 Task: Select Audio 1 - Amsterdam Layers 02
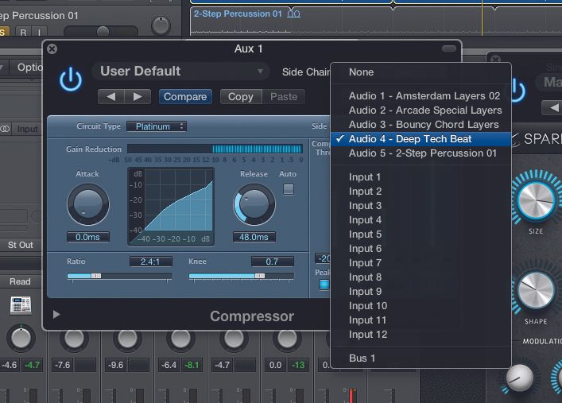(x=421, y=95)
